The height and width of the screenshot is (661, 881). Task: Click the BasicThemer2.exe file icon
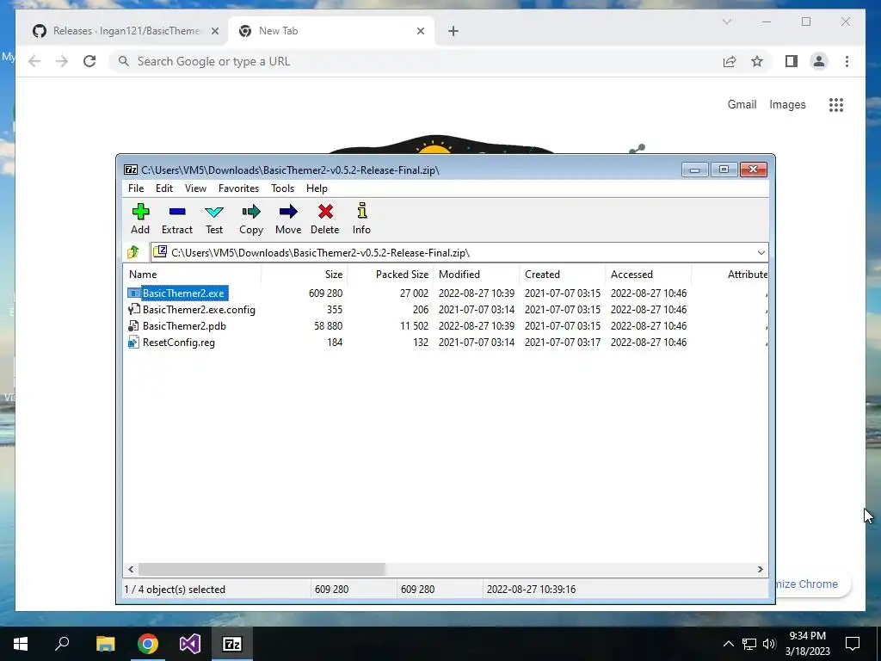(x=133, y=293)
